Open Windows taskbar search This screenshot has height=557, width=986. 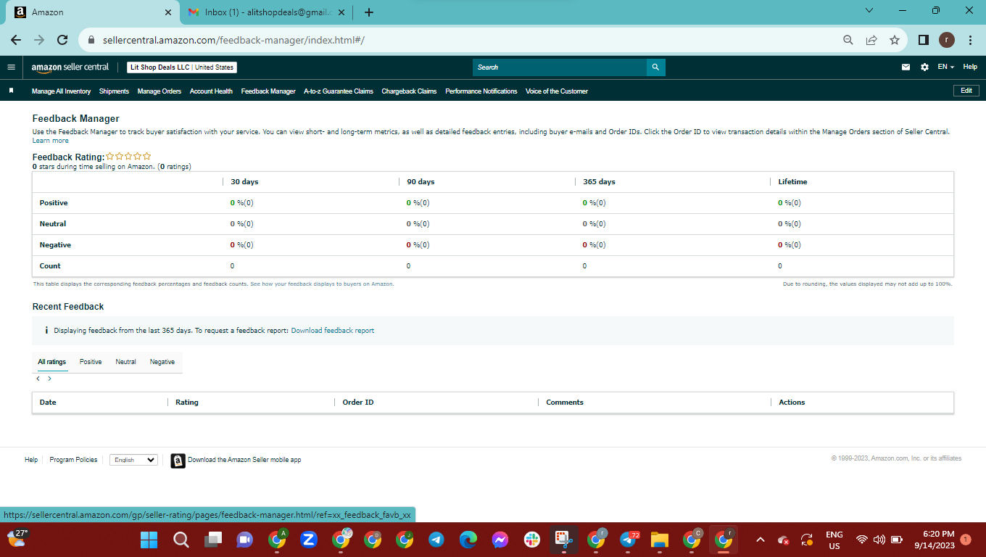[x=181, y=540]
